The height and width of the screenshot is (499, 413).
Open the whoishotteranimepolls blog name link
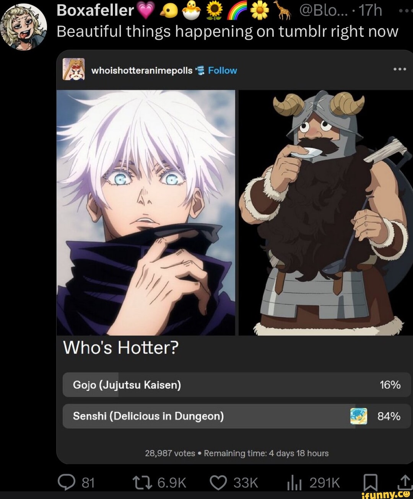pos(142,70)
